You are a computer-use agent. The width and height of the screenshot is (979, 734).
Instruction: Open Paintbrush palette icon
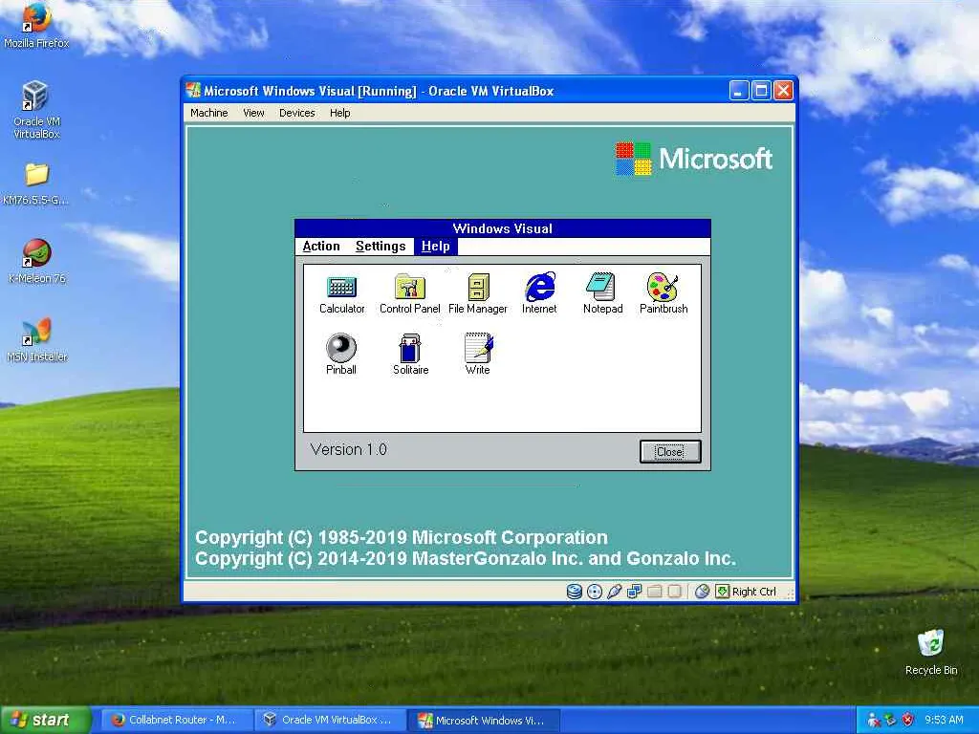[664, 293]
